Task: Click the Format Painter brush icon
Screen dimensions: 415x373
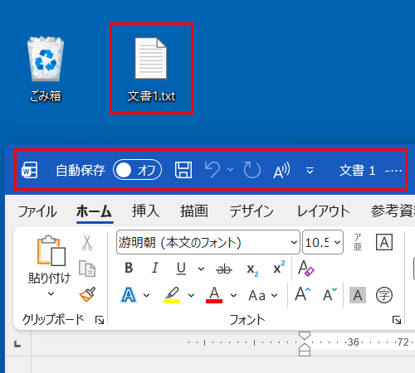Action: [87, 294]
